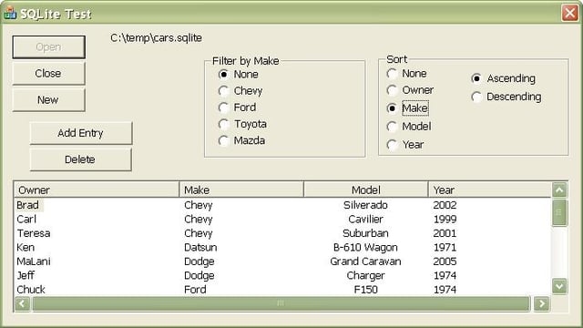Click the Close database button

pyautogui.click(x=48, y=73)
